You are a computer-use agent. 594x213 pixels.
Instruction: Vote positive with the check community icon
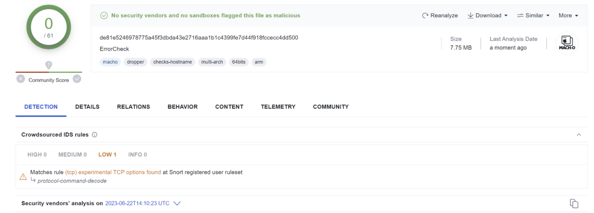point(77,79)
